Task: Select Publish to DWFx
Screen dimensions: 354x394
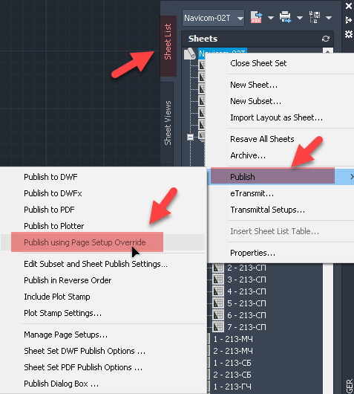Action: coord(53,193)
